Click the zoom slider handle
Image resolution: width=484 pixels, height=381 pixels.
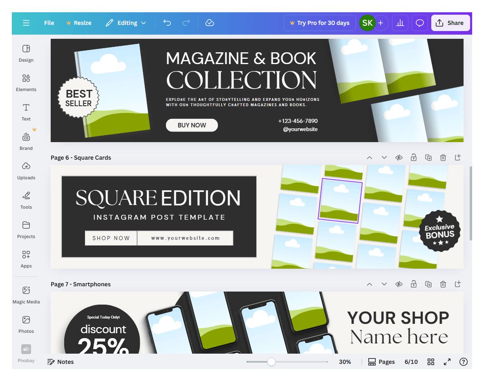tap(271, 362)
